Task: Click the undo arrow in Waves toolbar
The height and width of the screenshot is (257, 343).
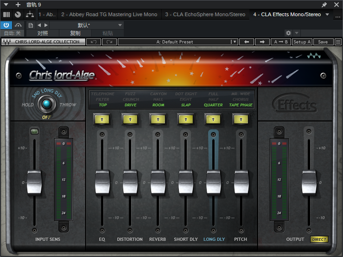Action: point(94,42)
